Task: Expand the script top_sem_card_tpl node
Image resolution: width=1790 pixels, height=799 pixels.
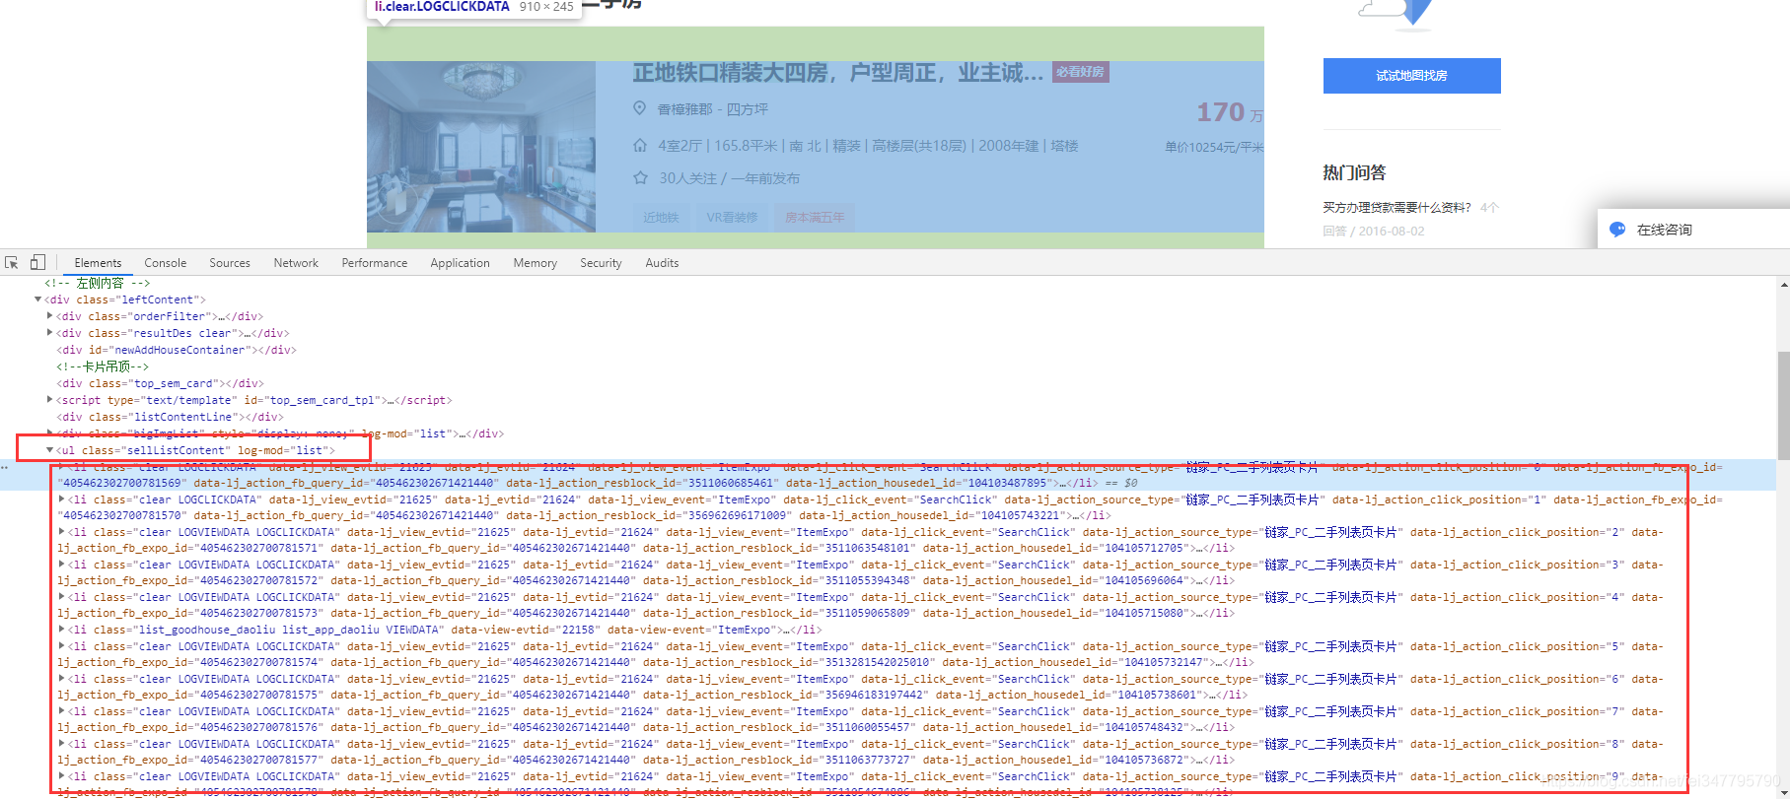Action: coord(50,400)
